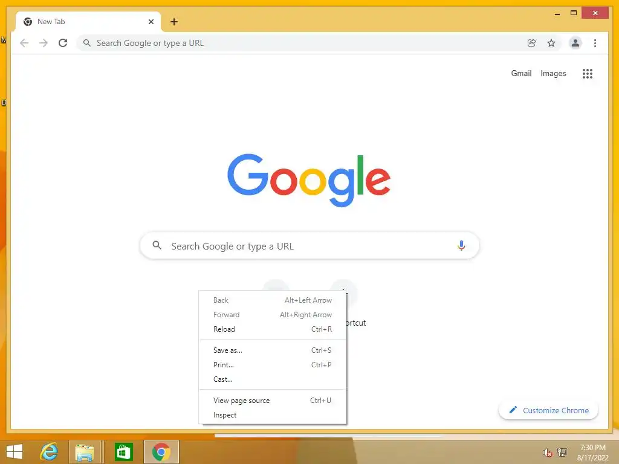
Task: Open the Images link
Action: pos(553,73)
